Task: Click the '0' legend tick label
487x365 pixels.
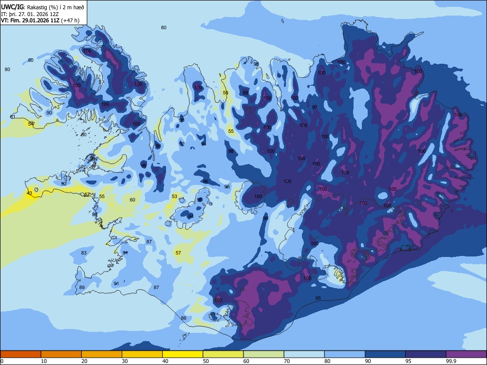Action: point(2,361)
